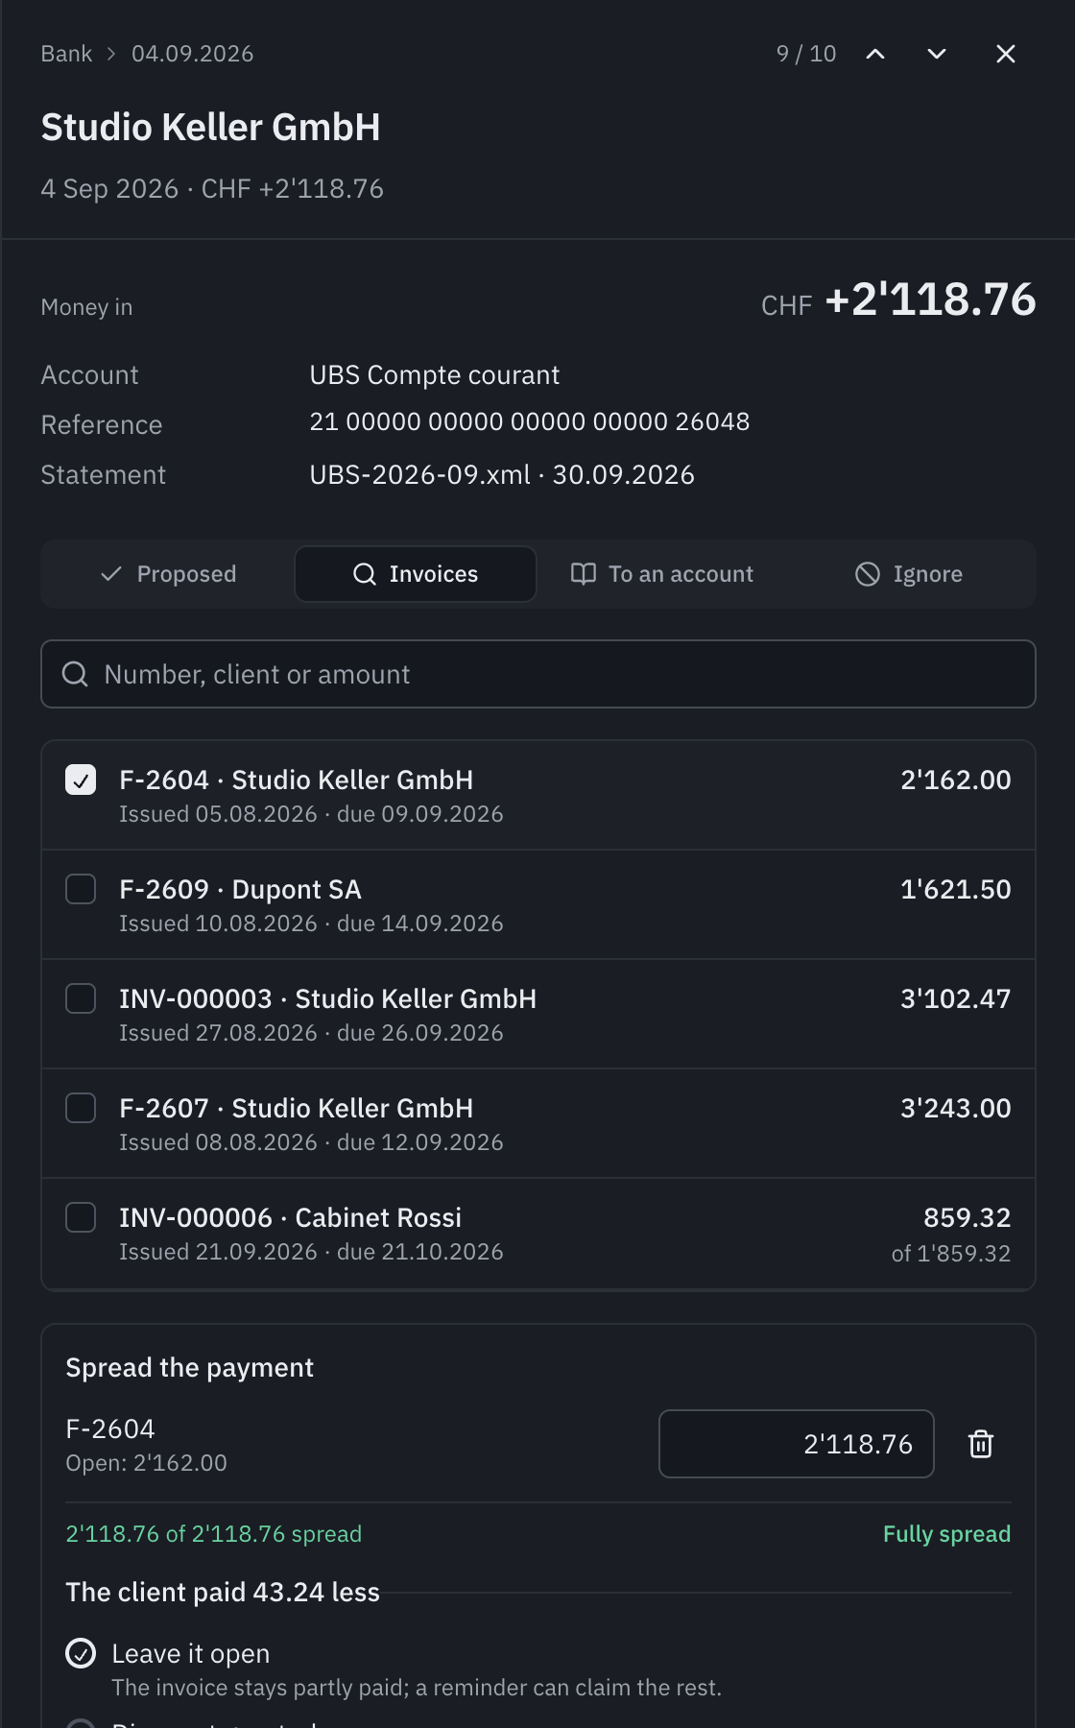Click the Fully spread status text
1075x1728 pixels.
[x=947, y=1534]
